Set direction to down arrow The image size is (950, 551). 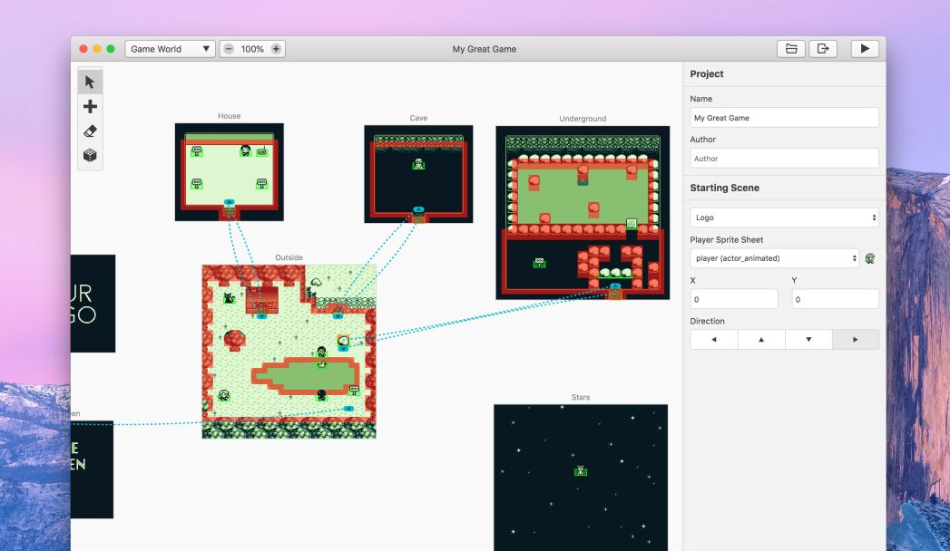(x=808, y=340)
